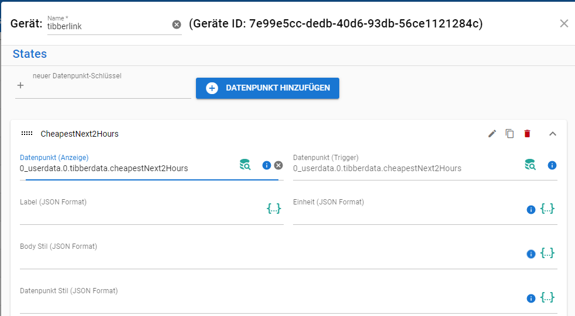Show info for Datenpunkt (Anzeige) field
The width and height of the screenshot is (575, 316).
pyautogui.click(x=267, y=165)
